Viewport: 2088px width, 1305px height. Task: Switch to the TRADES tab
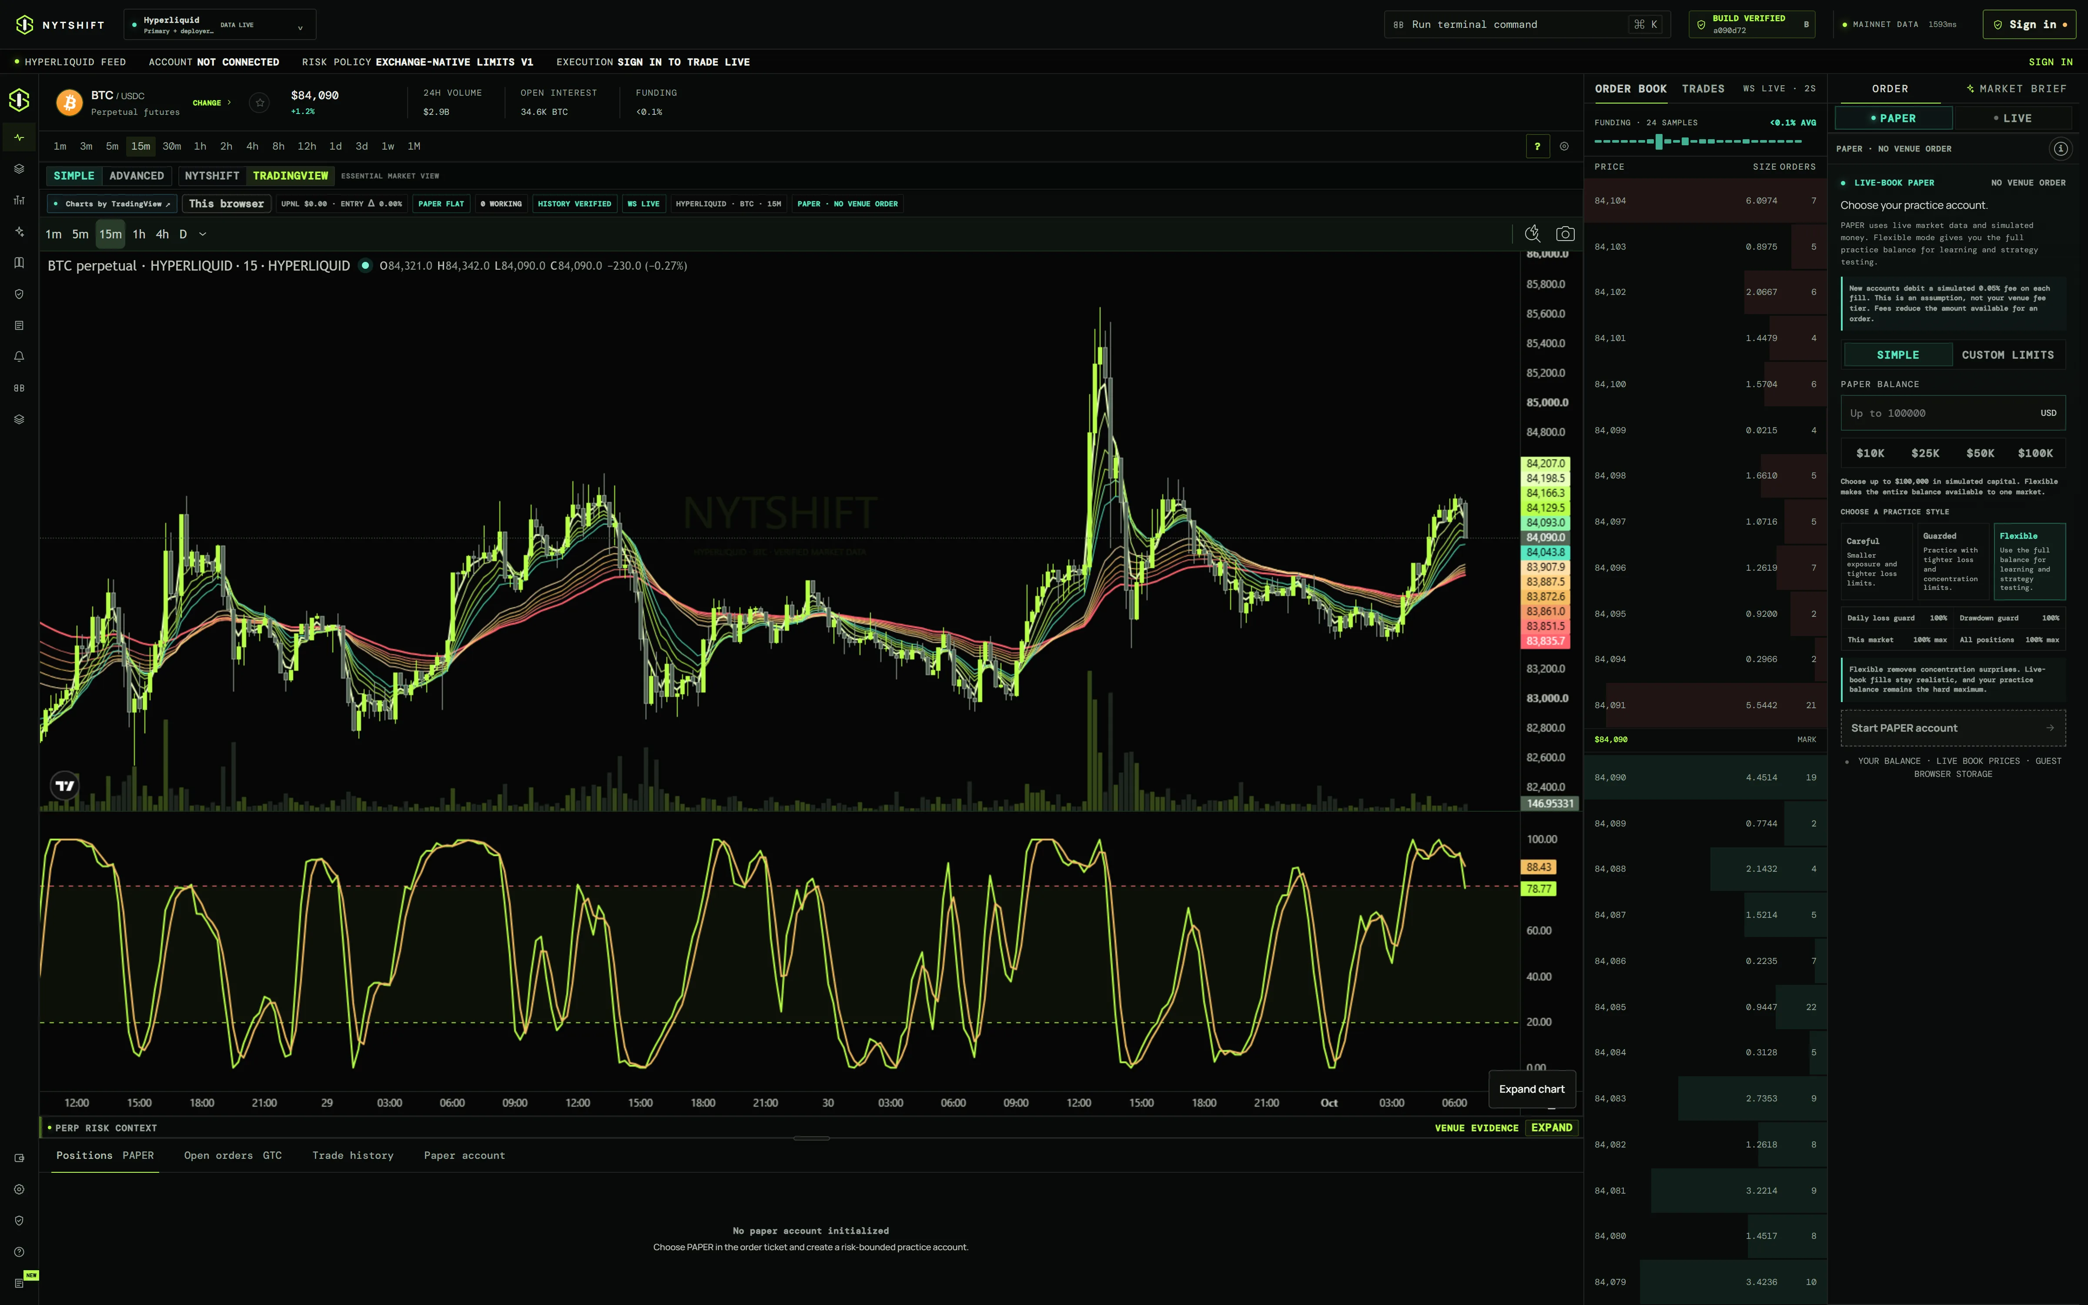tap(1703, 89)
